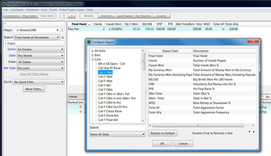Select Call F Float Bet stat
The height and width of the screenshot is (156, 271).
108,120
